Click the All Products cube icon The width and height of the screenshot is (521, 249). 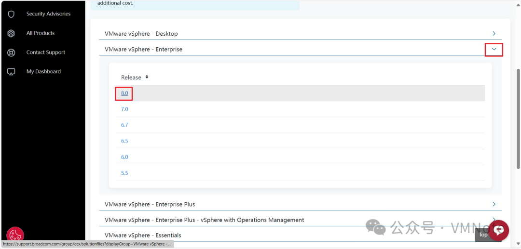[11, 33]
